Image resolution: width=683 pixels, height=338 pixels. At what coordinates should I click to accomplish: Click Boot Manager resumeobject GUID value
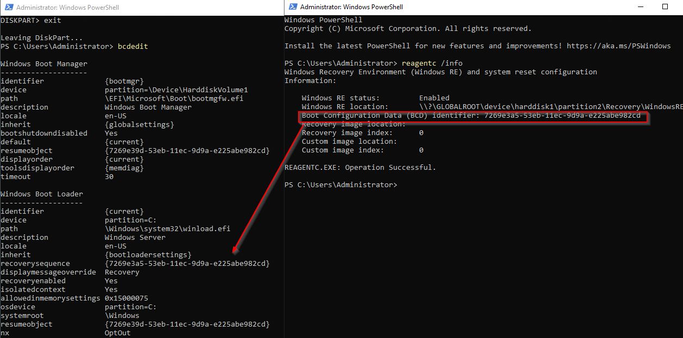(x=187, y=151)
